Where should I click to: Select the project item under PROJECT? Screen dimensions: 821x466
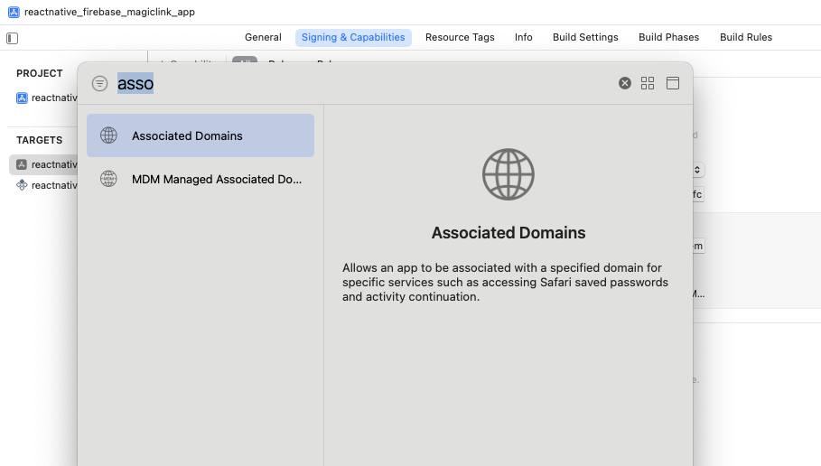(x=46, y=98)
